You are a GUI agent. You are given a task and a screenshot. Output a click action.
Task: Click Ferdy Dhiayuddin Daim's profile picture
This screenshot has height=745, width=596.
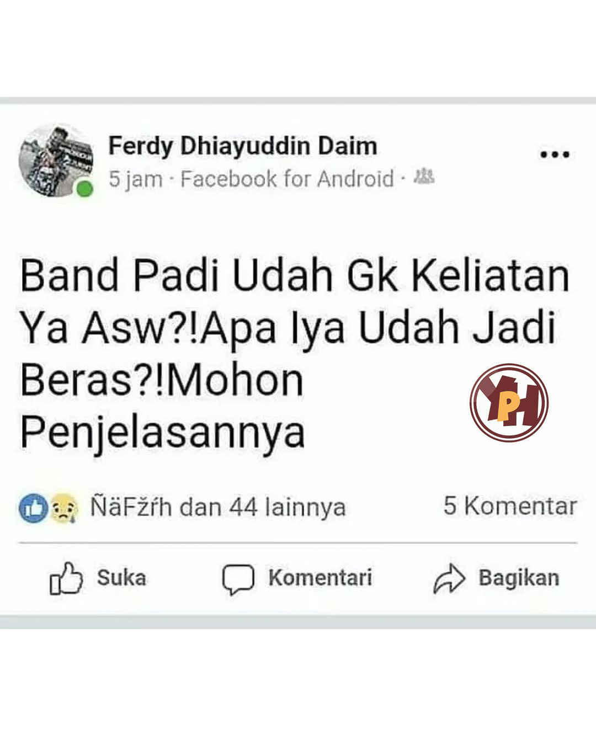click(x=56, y=161)
